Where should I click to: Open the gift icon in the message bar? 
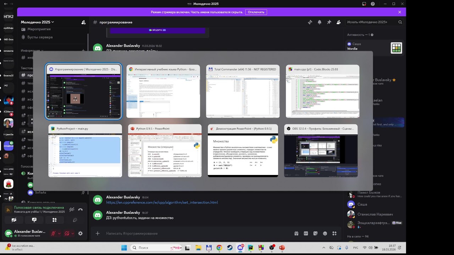(296, 233)
